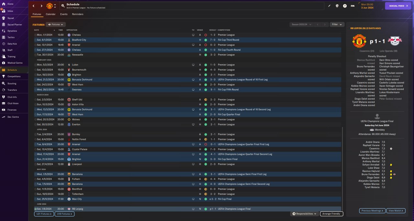Viewport: 414px width, 221px height.
Task: Toggle the selector on Sat 6/1/2024 Bradford City row
Action: (x=35, y=40)
